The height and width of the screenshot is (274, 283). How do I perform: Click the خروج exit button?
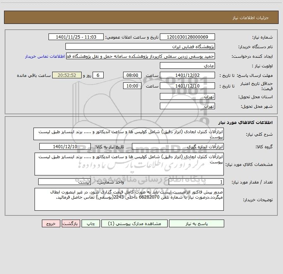[x=51, y=223]
